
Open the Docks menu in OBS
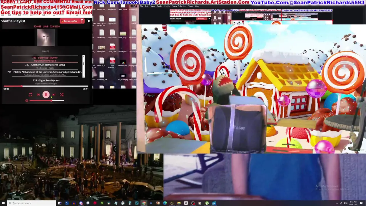[160, 6]
